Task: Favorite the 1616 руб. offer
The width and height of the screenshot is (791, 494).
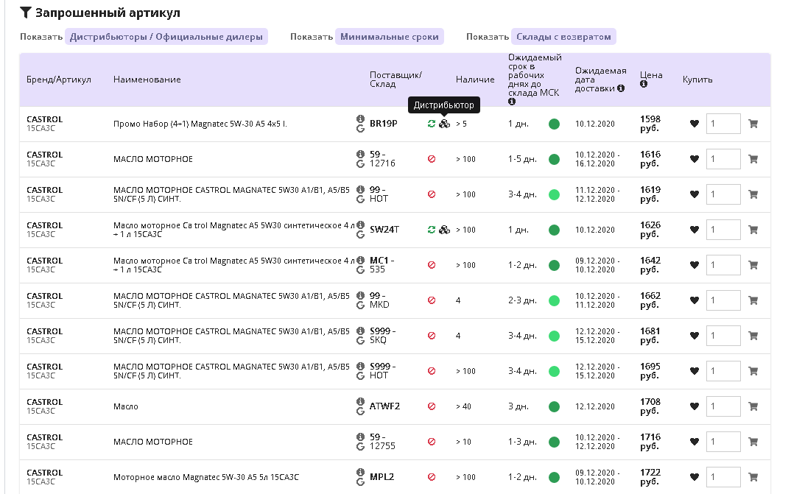Action: pyautogui.click(x=694, y=159)
